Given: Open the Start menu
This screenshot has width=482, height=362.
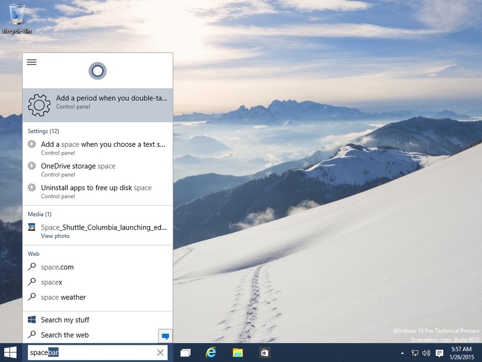Looking at the screenshot, I should (x=11, y=352).
